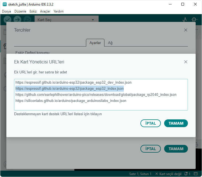Switch to the Ayarlar tab

click(x=95, y=43)
